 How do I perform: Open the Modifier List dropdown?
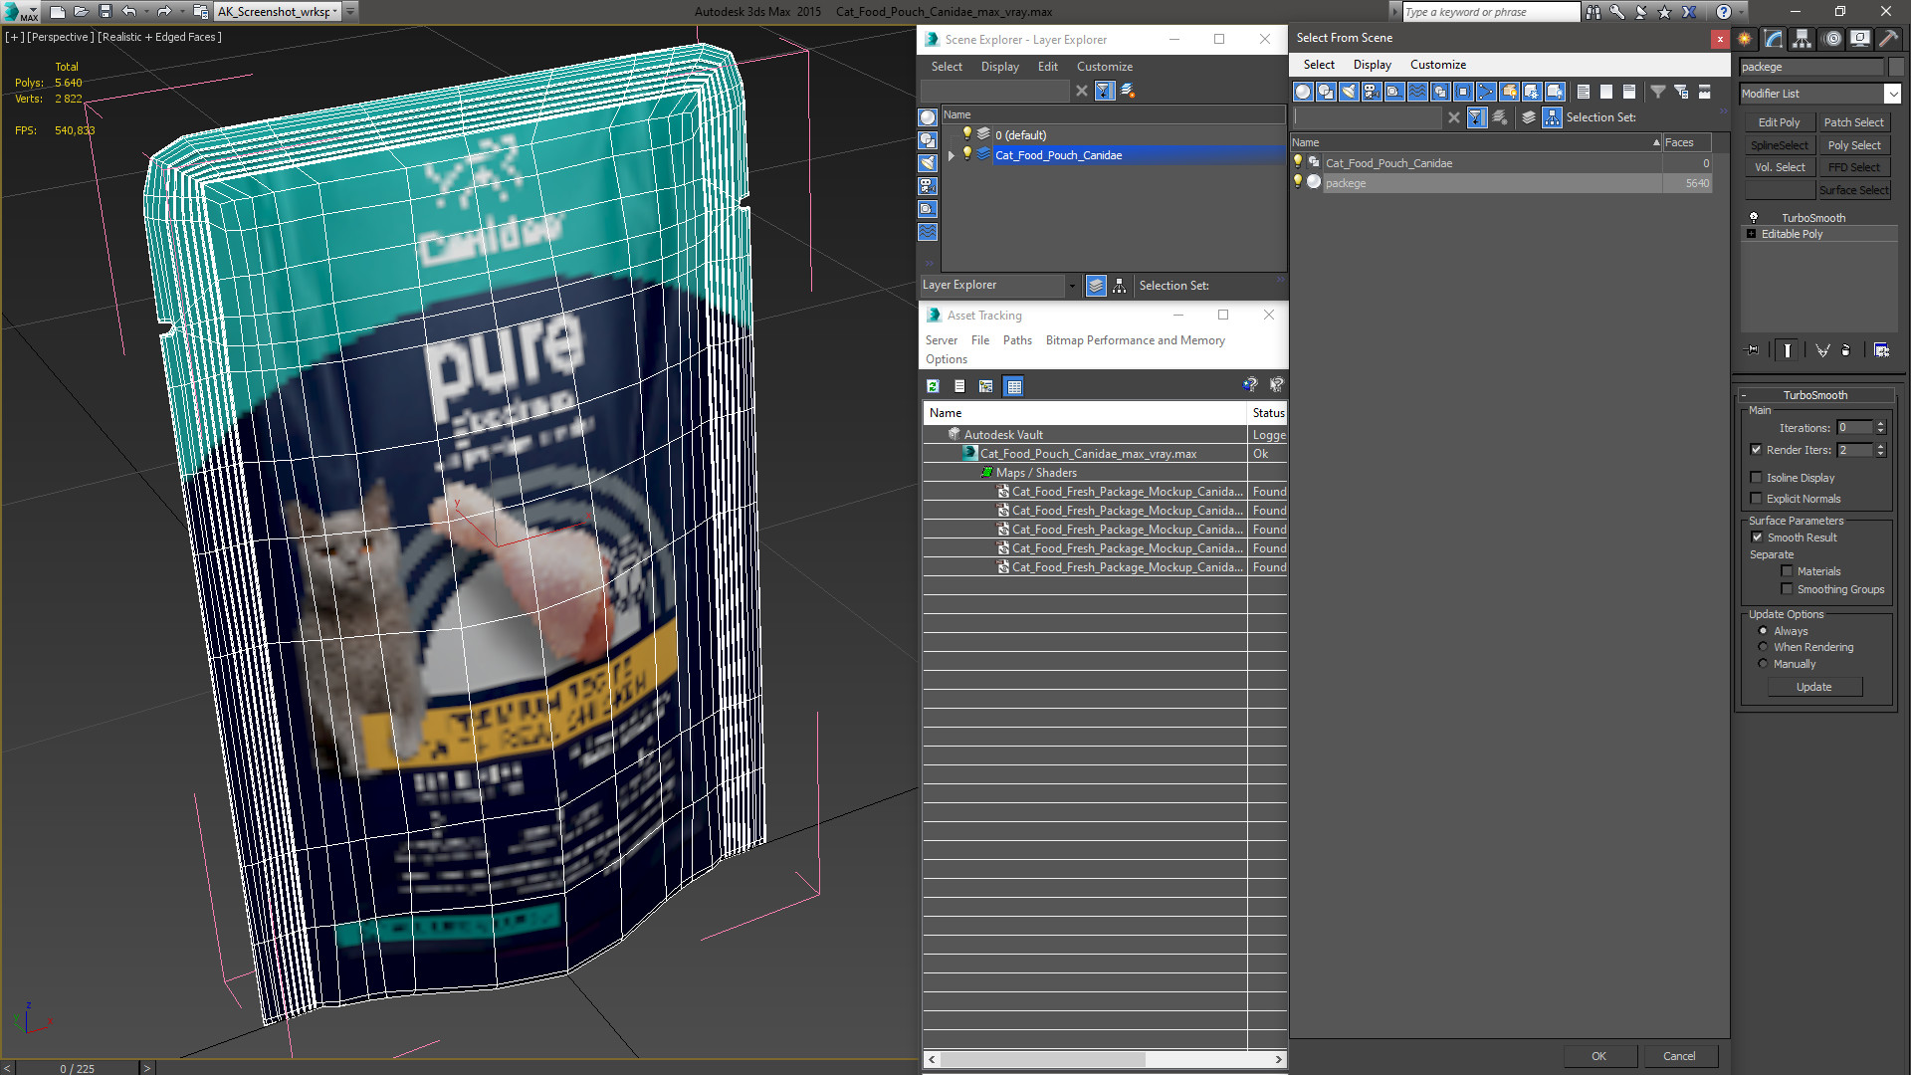point(1892,94)
